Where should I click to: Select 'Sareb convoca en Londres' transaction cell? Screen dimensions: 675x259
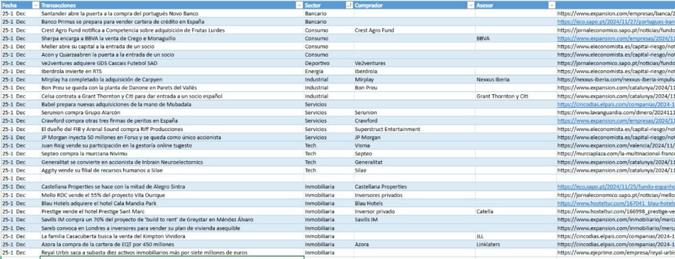click(172, 228)
